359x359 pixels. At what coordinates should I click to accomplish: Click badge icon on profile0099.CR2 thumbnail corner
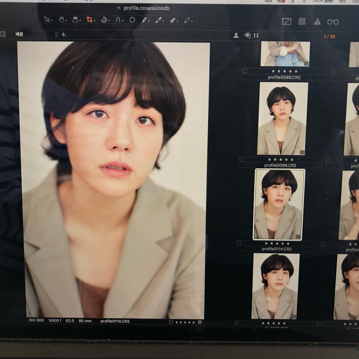tap(302, 152)
